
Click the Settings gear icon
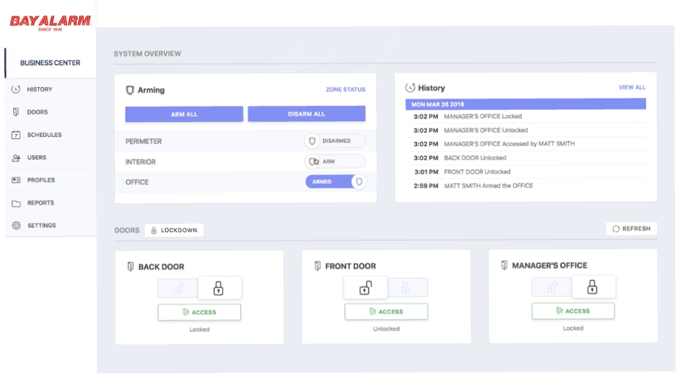click(16, 225)
